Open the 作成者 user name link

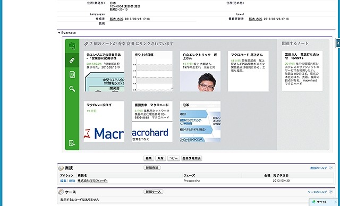116,19
